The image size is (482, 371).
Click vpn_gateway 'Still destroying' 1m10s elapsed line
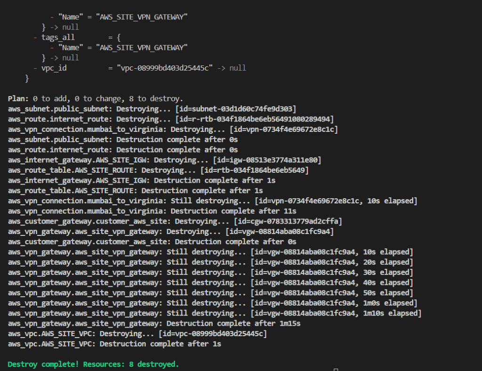pos(215,313)
